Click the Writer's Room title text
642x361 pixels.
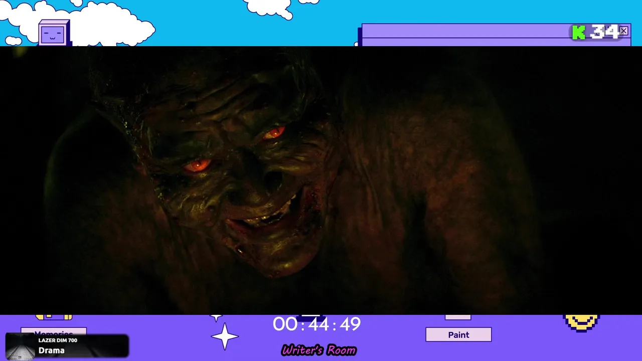tap(319, 350)
